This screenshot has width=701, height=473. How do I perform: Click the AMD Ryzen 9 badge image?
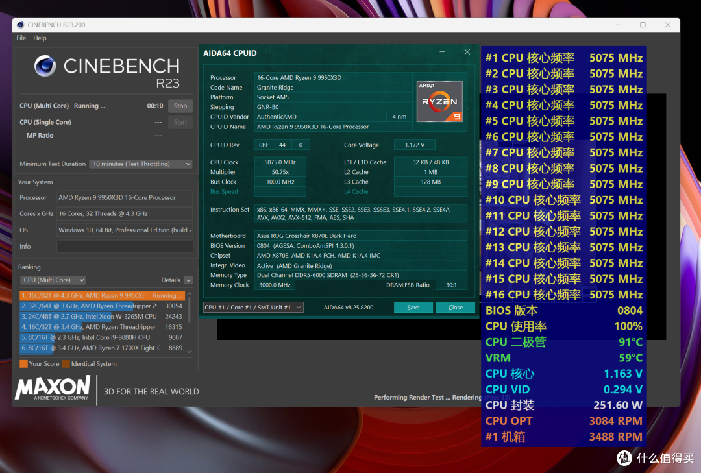(x=439, y=101)
